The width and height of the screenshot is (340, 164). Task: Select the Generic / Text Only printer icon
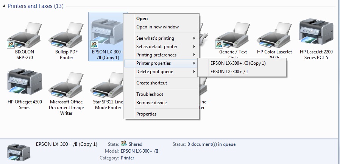(232, 35)
